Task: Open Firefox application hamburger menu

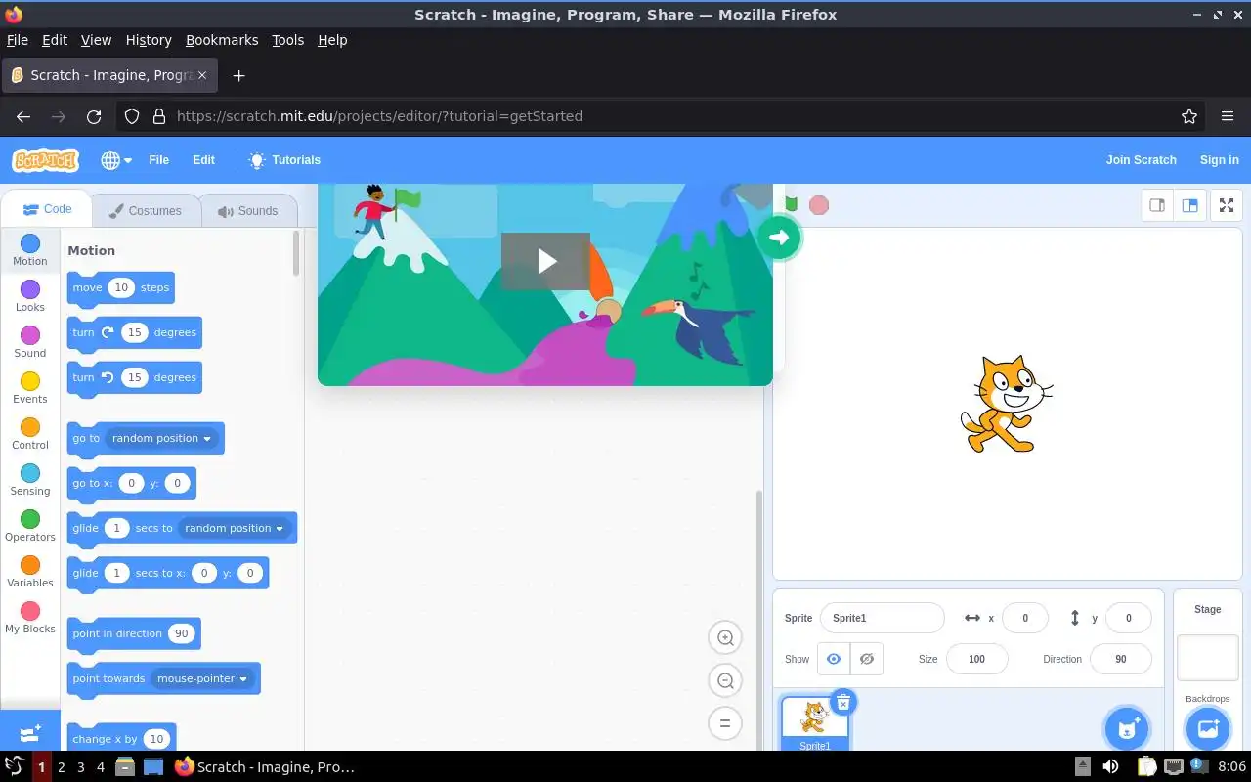Action: (x=1228, y=116)
